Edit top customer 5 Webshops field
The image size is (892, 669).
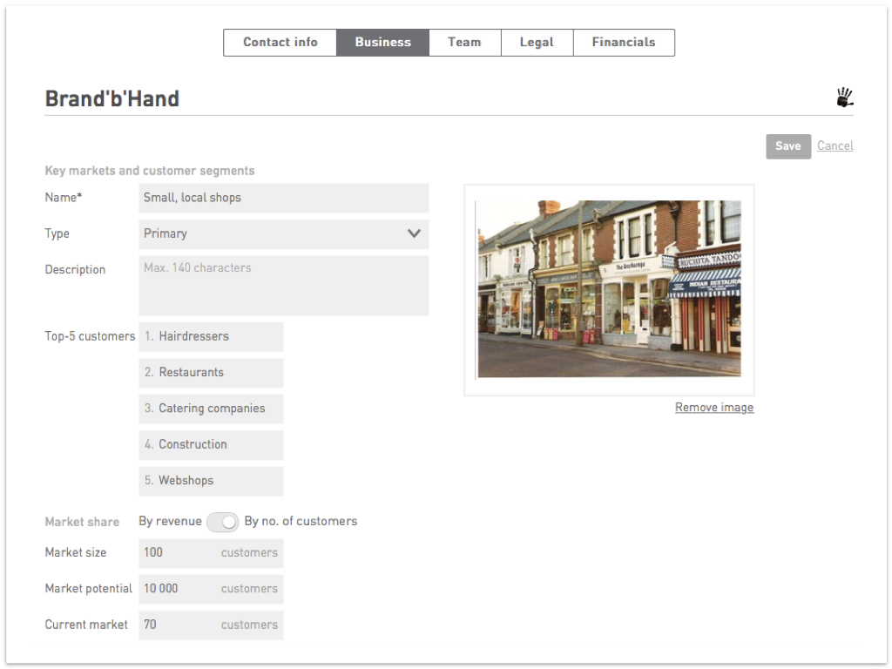click(x=211, y=481)
